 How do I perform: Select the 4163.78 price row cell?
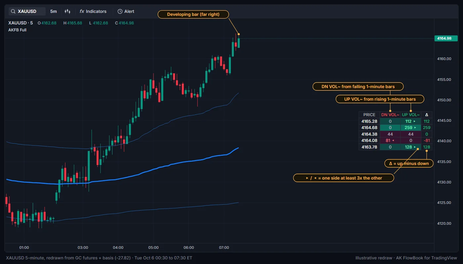click(x=369, y=147)
